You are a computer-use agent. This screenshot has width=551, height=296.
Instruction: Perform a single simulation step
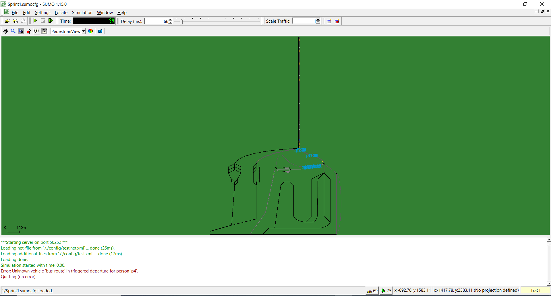pos(51,21)
